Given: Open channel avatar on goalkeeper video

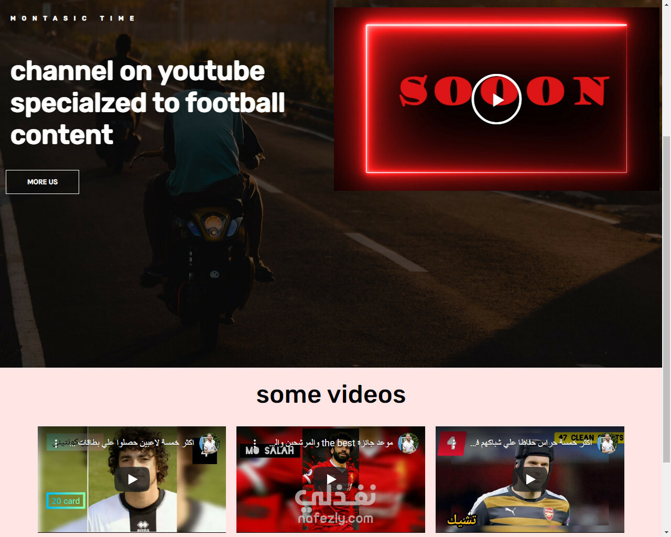Looking at the screenshot, I should (x=608, y=443).
